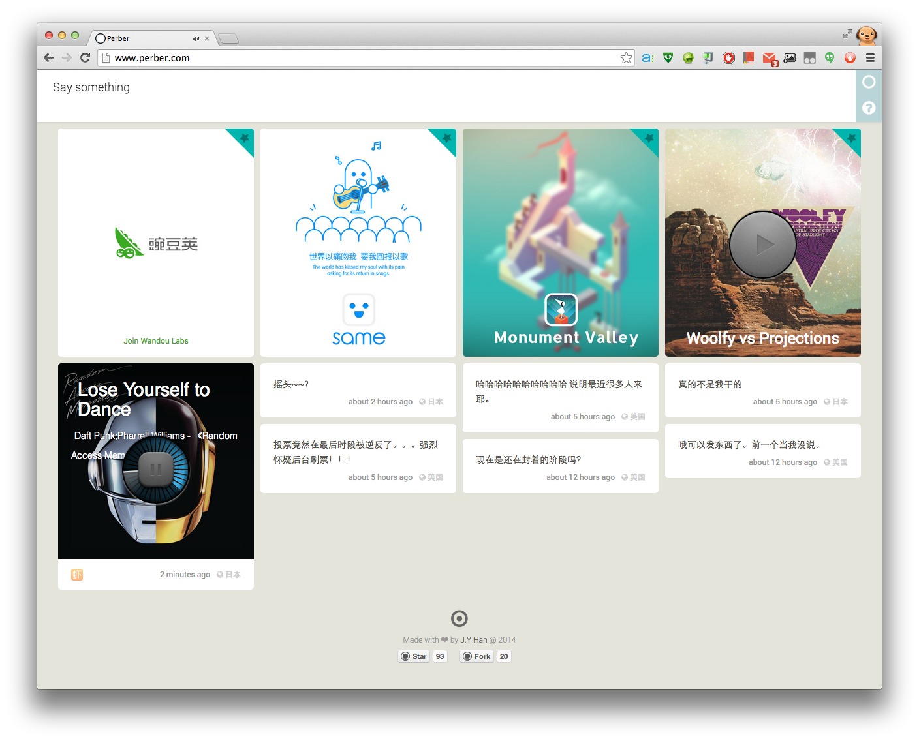The width and height of the screenshot is (919, 741).
Task: Open the AdBlock stop-sign extension
Action: pyautogui.click(x=728, y=57)
